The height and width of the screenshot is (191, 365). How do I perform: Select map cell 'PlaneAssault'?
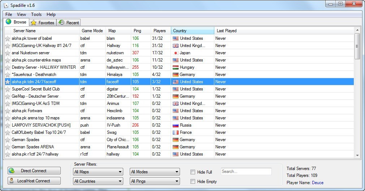[118, 147]
